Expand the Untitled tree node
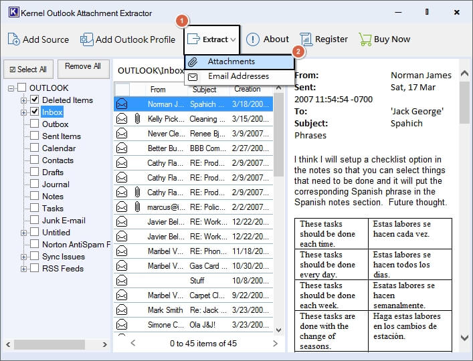 click(23, 233)
